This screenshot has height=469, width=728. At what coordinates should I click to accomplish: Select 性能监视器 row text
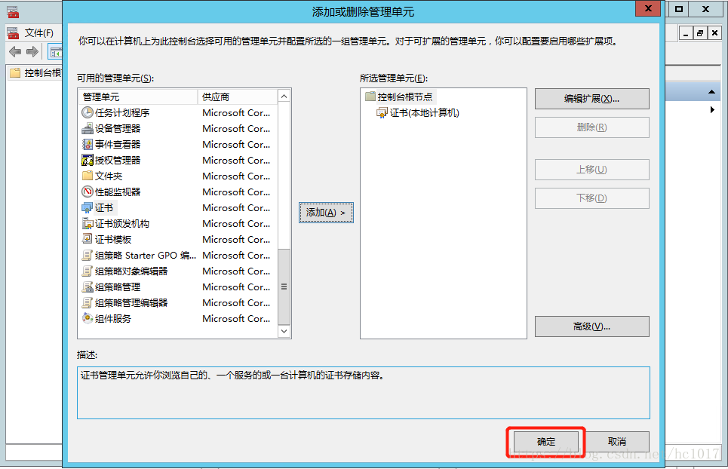118,192
